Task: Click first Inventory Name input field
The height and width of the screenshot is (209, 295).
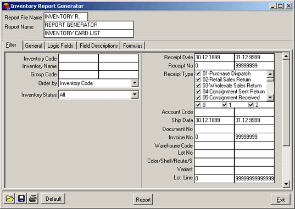Action: pyautogui.click(x=79, y=66)
